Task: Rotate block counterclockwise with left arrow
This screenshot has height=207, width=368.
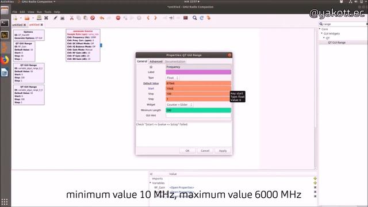Action: (x=148, y=18)
